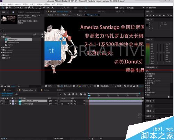174x140 pixels.
Task: Open the workspace selector dropdown
Action: 135,8
